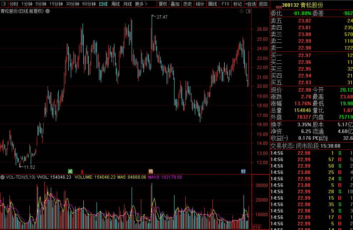353x230 pixels.
Task: Click the blue 财 financial report marker
Action: (243, 171)
